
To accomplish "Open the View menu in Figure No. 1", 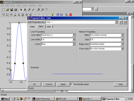I will tap(13, 5).
